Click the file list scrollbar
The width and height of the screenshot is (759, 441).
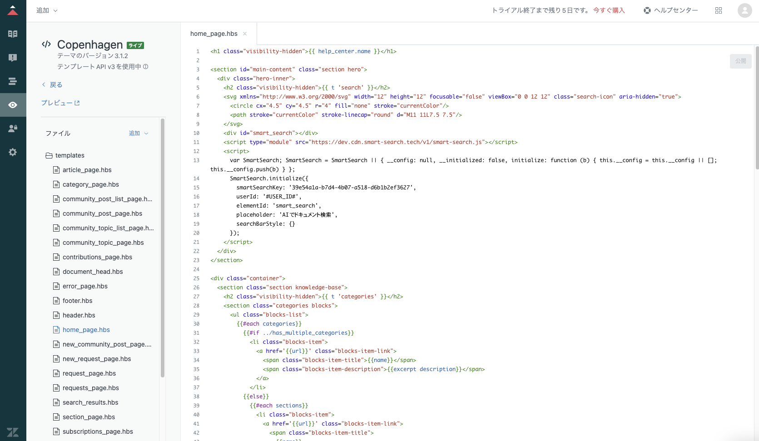coord(163,248)
